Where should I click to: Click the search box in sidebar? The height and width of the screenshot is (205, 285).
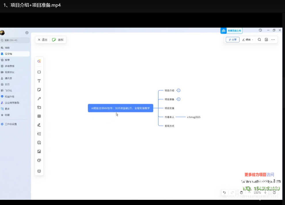(15, 40)
